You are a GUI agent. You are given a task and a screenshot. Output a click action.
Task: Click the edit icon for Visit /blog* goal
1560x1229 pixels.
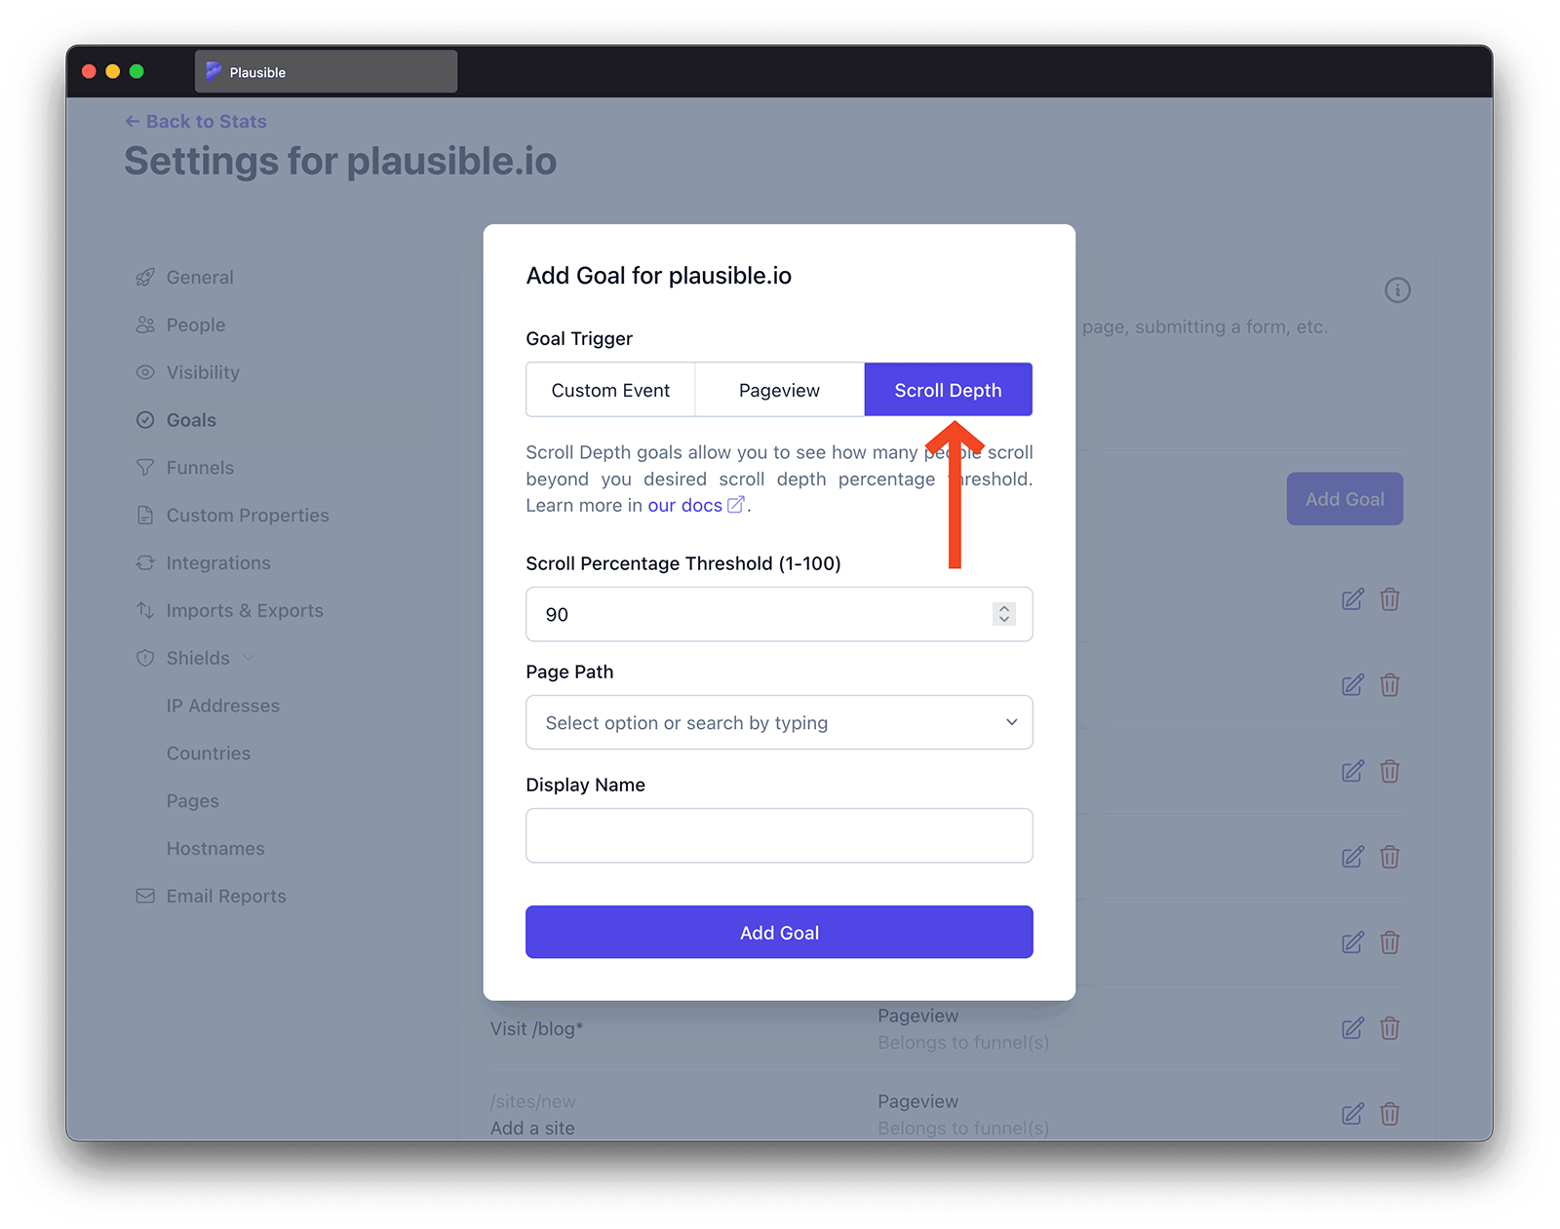1352,1028
